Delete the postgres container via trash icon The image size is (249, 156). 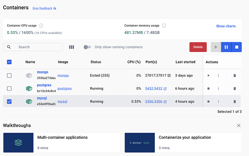point(235,88)
